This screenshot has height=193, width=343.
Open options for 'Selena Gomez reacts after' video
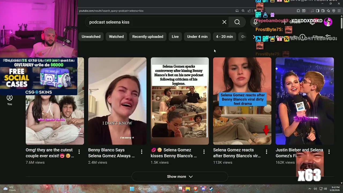(266, 152)
